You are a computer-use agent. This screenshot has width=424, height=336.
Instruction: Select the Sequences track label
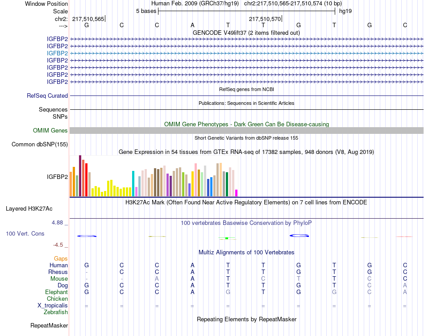[x=53, y=109]
